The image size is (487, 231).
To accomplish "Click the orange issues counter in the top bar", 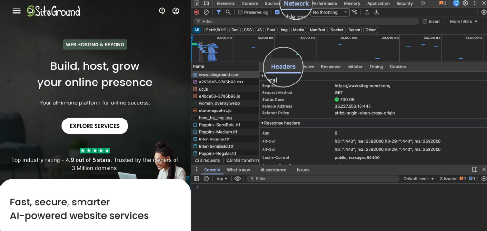I will pos(443,3).
